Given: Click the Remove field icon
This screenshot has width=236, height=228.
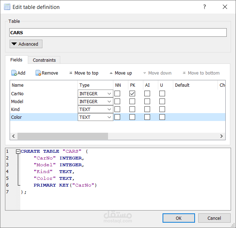Looking at the screenshot, I should pyautogui.click(x=38, y=73).
